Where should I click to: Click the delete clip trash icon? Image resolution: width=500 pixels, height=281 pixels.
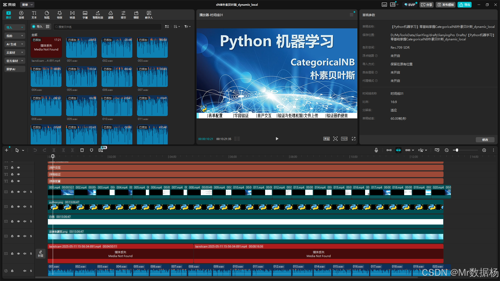point(82,150)
